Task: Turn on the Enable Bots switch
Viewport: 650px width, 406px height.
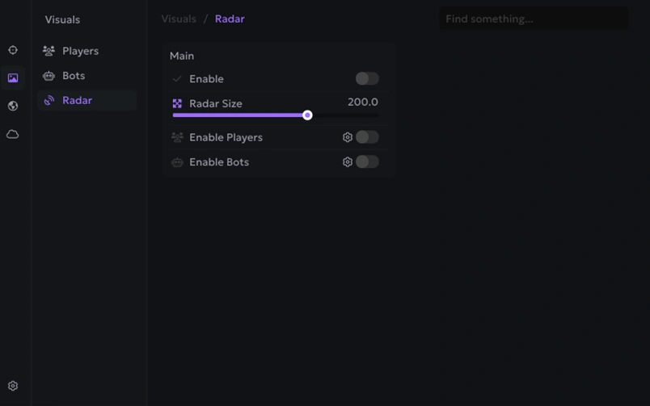Action: pos(367,162)
